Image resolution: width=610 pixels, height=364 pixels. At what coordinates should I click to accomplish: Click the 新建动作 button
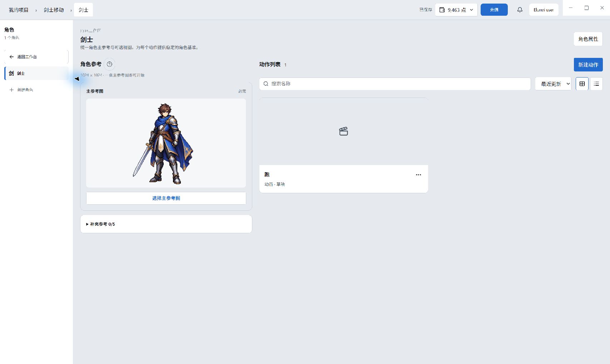588,65
